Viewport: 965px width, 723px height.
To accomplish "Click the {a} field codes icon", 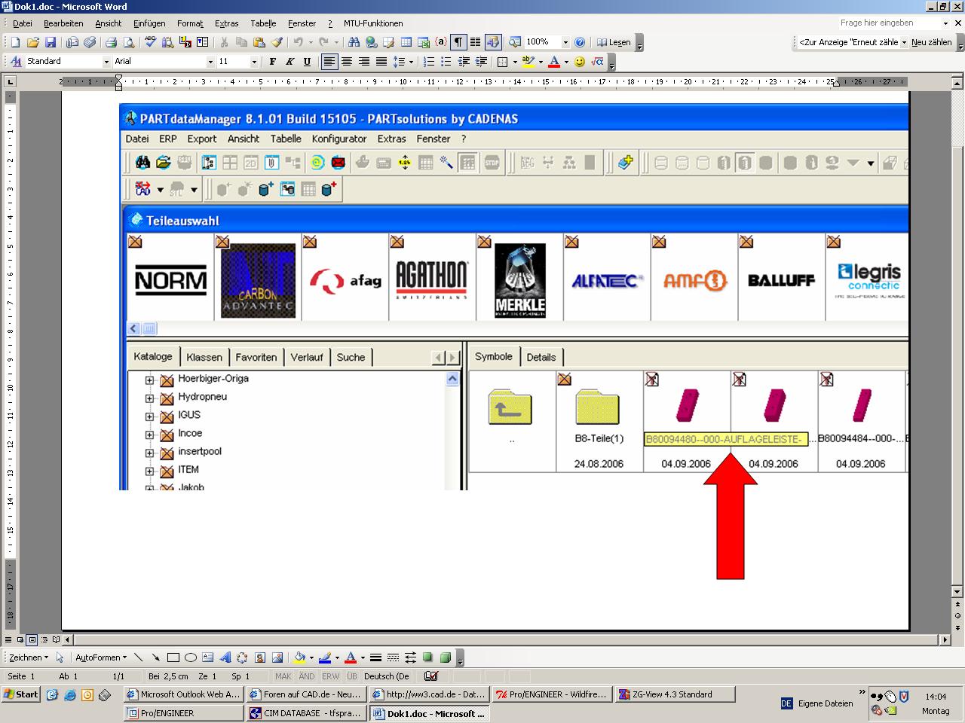I will click(x=440, y=42).
